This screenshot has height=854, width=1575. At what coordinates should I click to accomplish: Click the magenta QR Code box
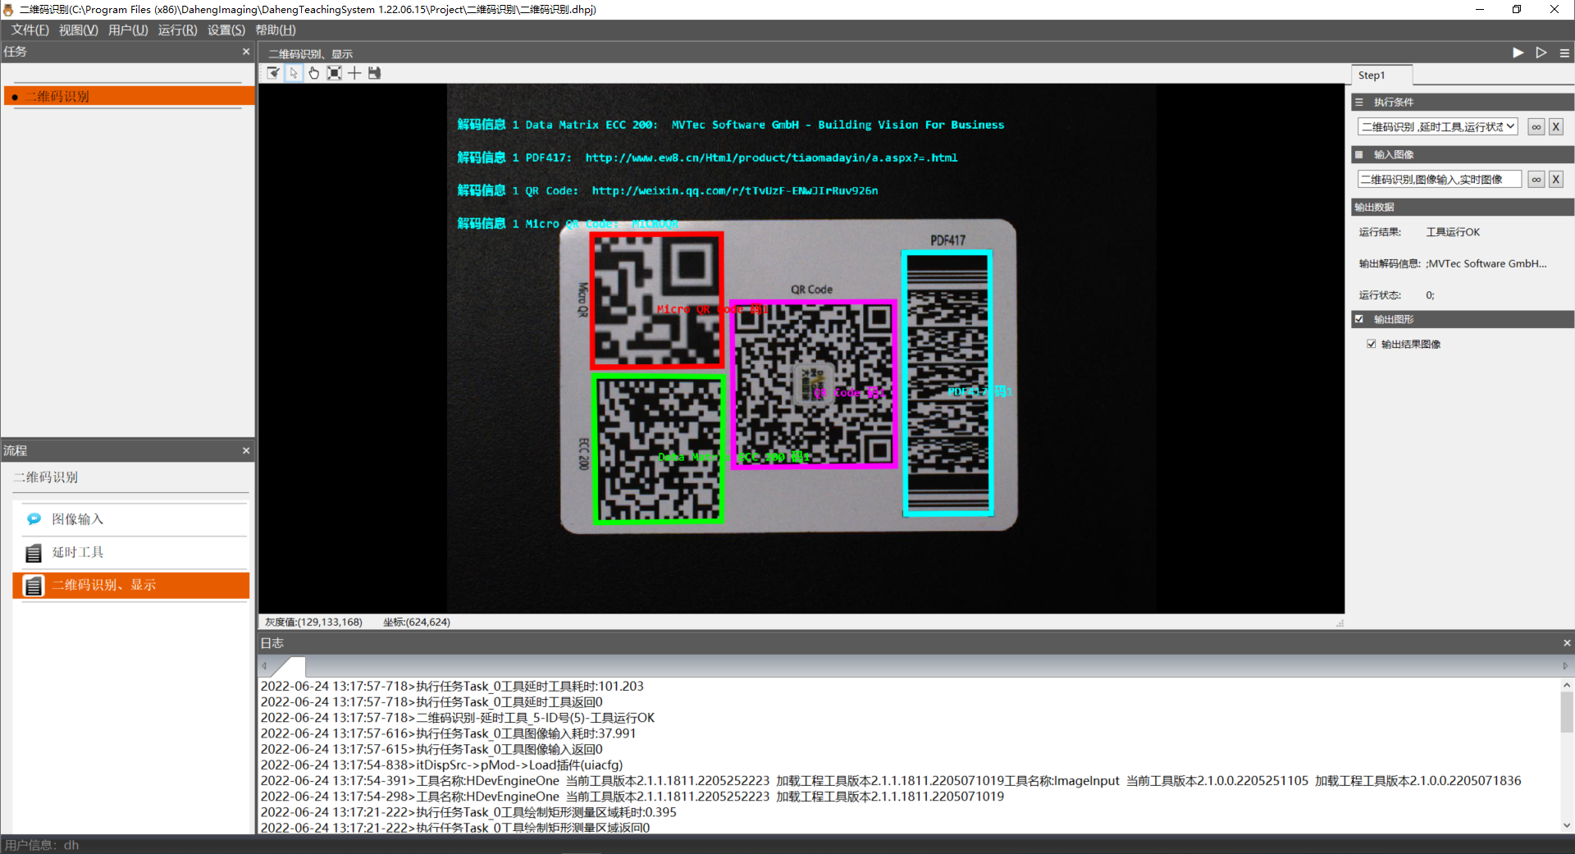[x=813, y=384]
